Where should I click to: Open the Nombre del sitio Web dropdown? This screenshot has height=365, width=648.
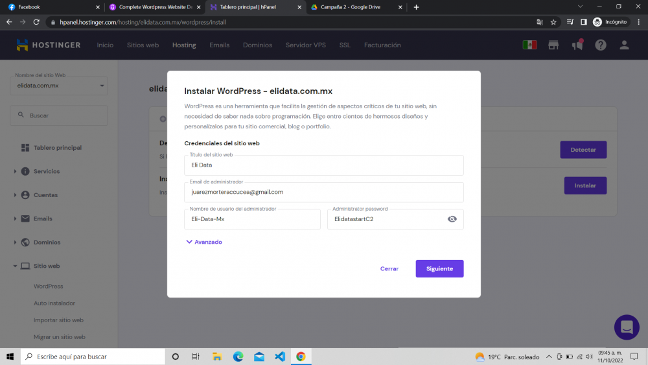pyautogui.click(x=59, y=86)
